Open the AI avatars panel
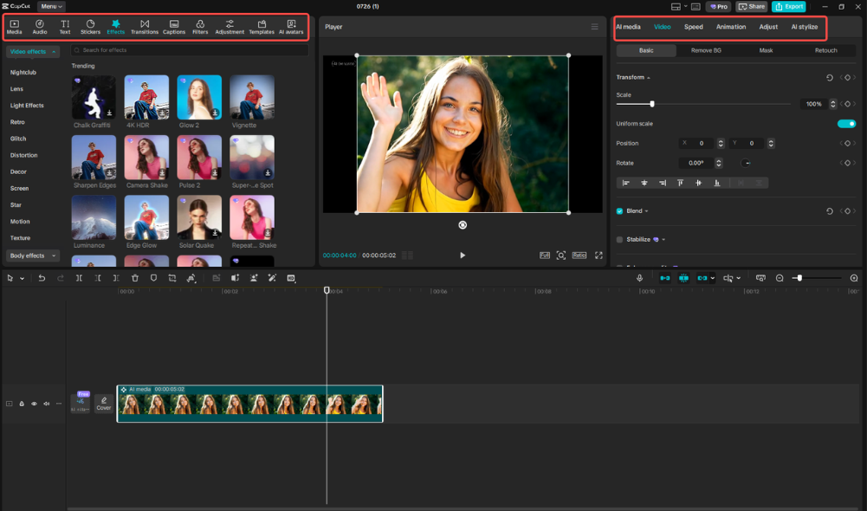This screenshot has width=867, height=511. pos(291,26)
